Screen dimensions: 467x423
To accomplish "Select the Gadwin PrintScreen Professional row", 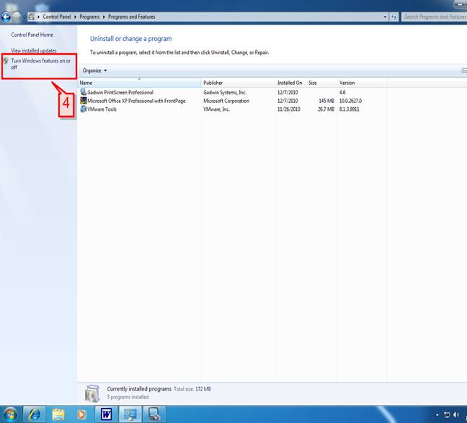I will click(x=232, y=93).
